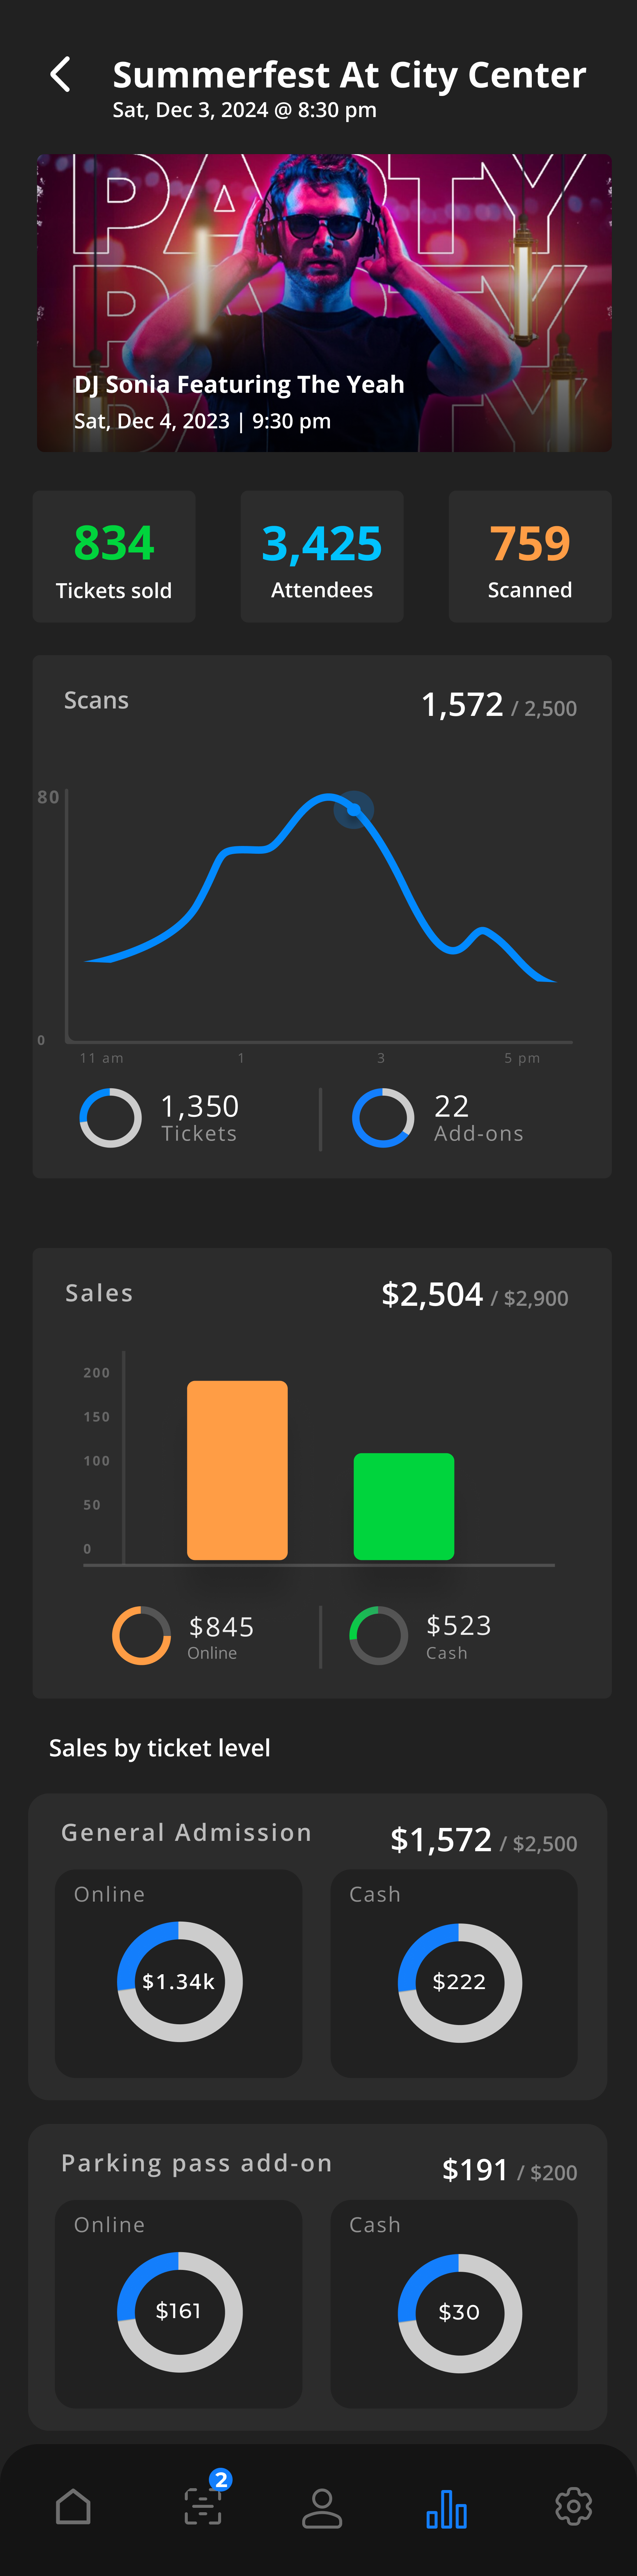Select the 3,425 Attendees card
The height and width of the screenshot is (2576, 637).
tap(322, 556)
